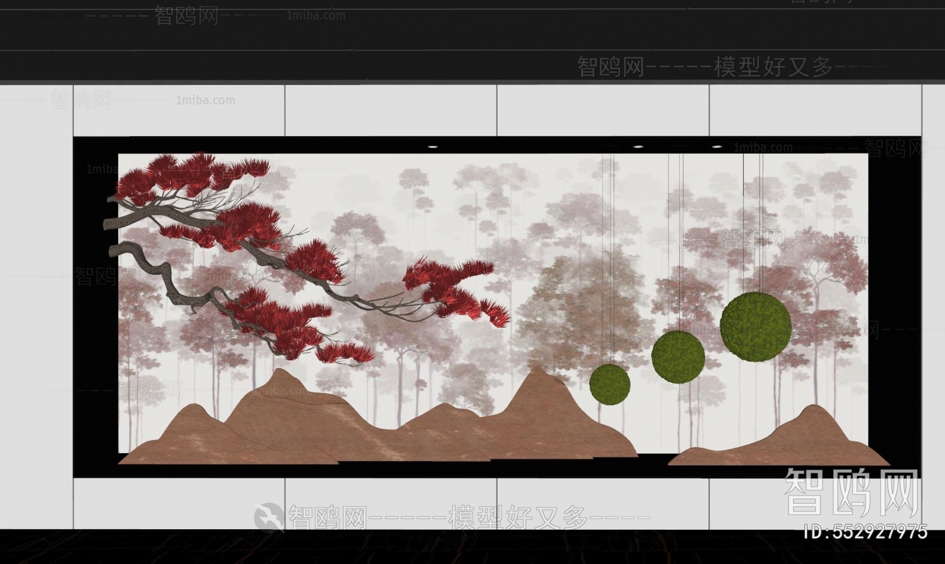
Task: Click the hanging wire of a moss sphere
Action: (608, 265)
